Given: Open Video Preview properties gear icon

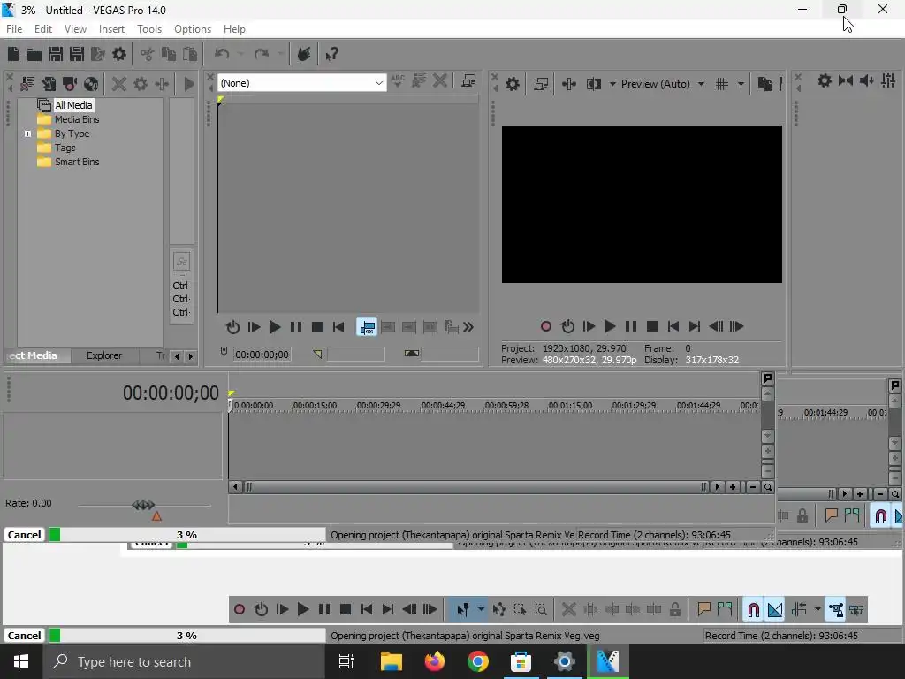Looking at the screenshot, I should (x=513, y=84).
